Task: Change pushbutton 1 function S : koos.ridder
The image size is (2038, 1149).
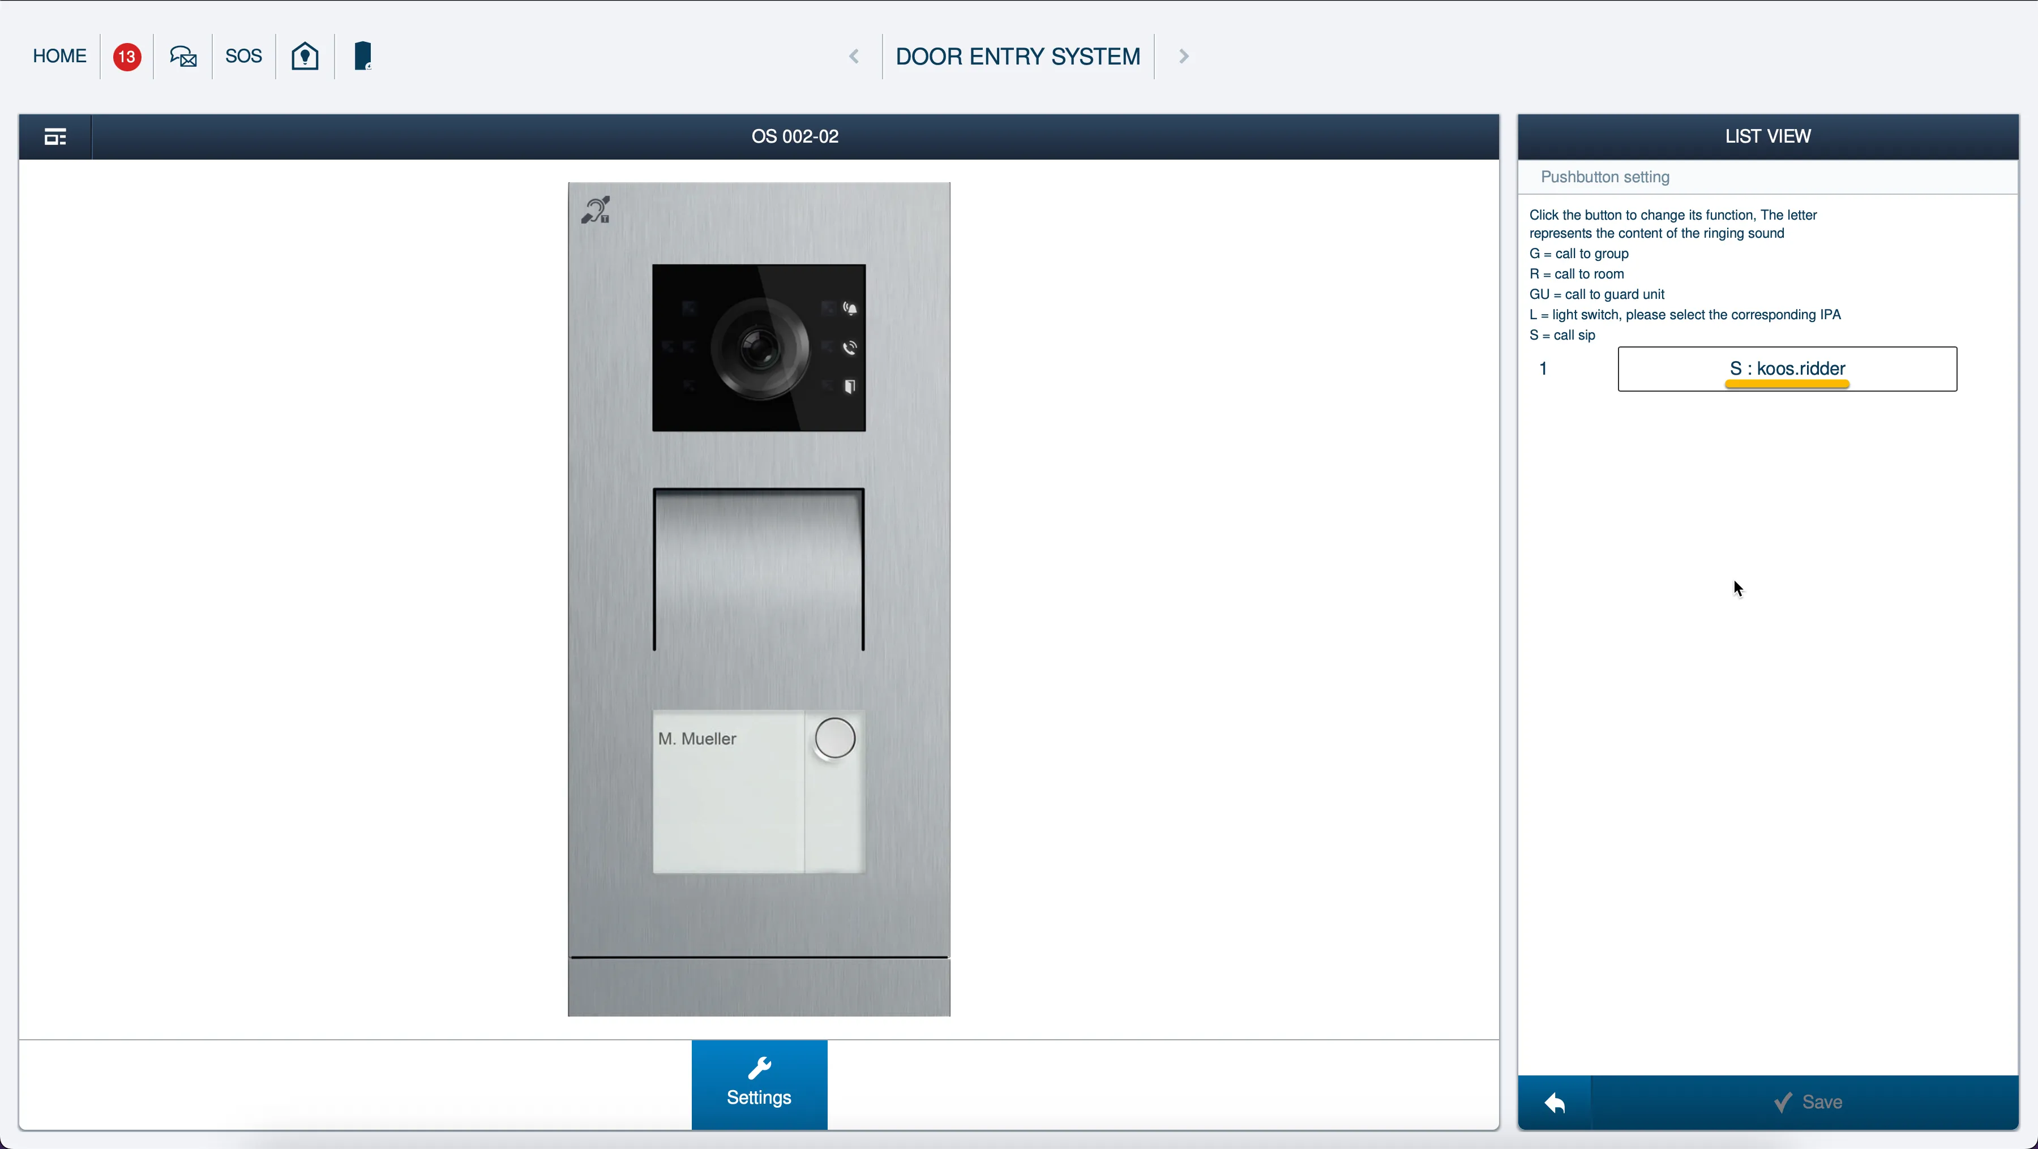Action: coord(1787,369)
